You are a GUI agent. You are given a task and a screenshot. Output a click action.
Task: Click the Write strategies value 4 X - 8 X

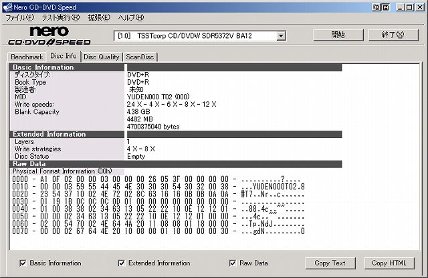click(141, 149)
